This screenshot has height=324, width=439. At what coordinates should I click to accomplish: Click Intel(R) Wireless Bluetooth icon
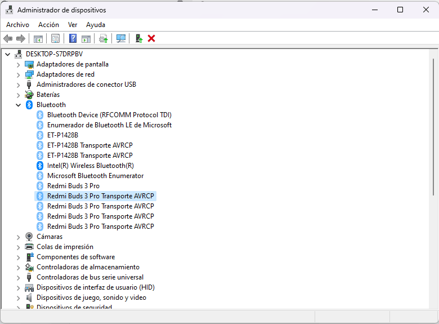click(x=40, y=166)
